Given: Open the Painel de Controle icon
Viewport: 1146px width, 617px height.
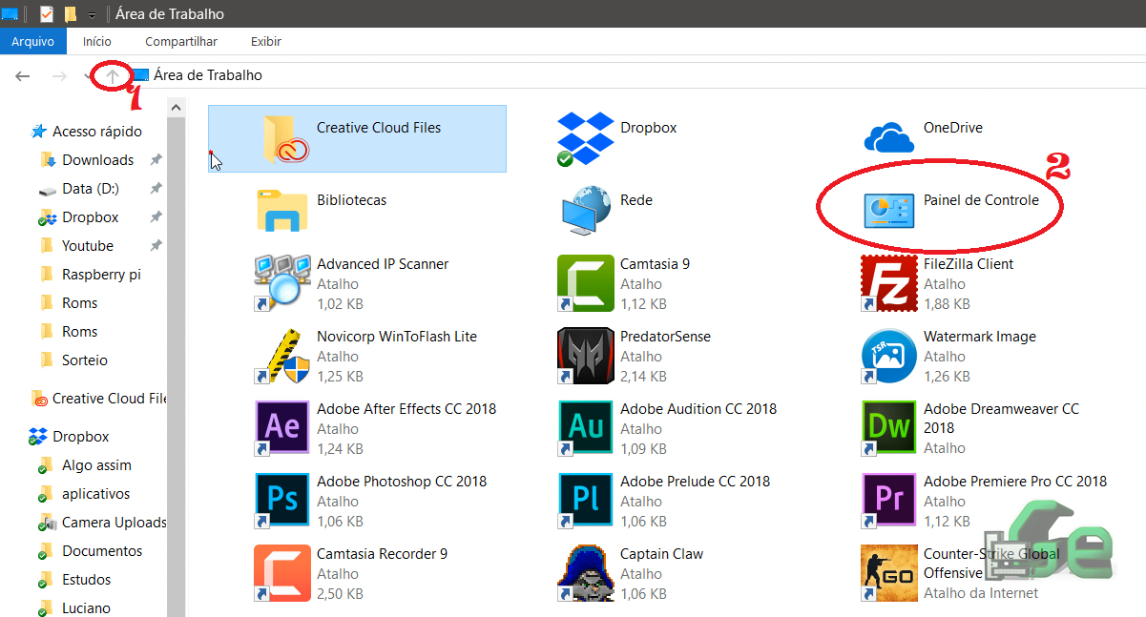Looking at the screenshot, I should point(889,211).
